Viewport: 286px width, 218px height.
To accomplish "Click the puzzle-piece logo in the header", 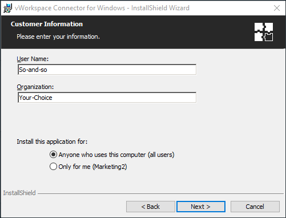I will [x=264, y=32].
